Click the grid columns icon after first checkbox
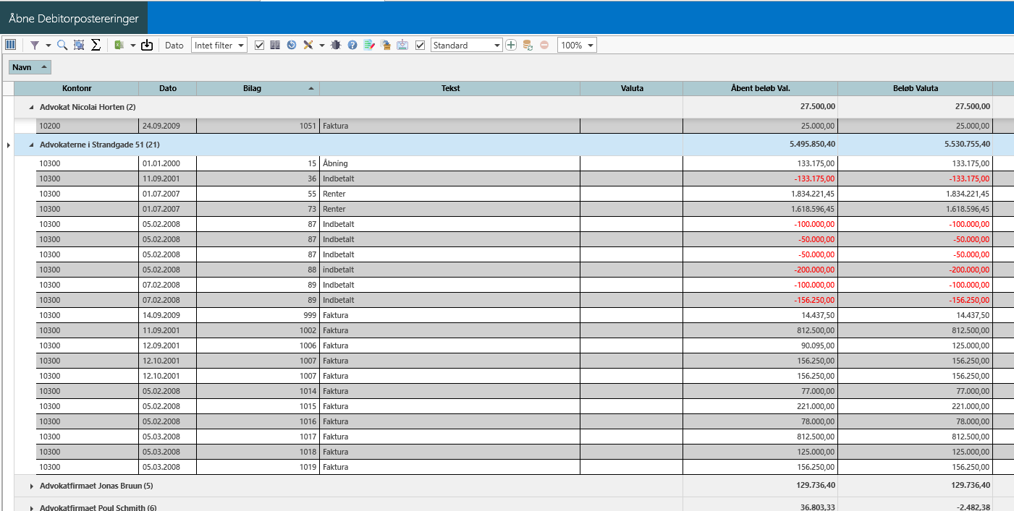The height and width of the screenshot is (511, 1014). click(x=275, y=45)
